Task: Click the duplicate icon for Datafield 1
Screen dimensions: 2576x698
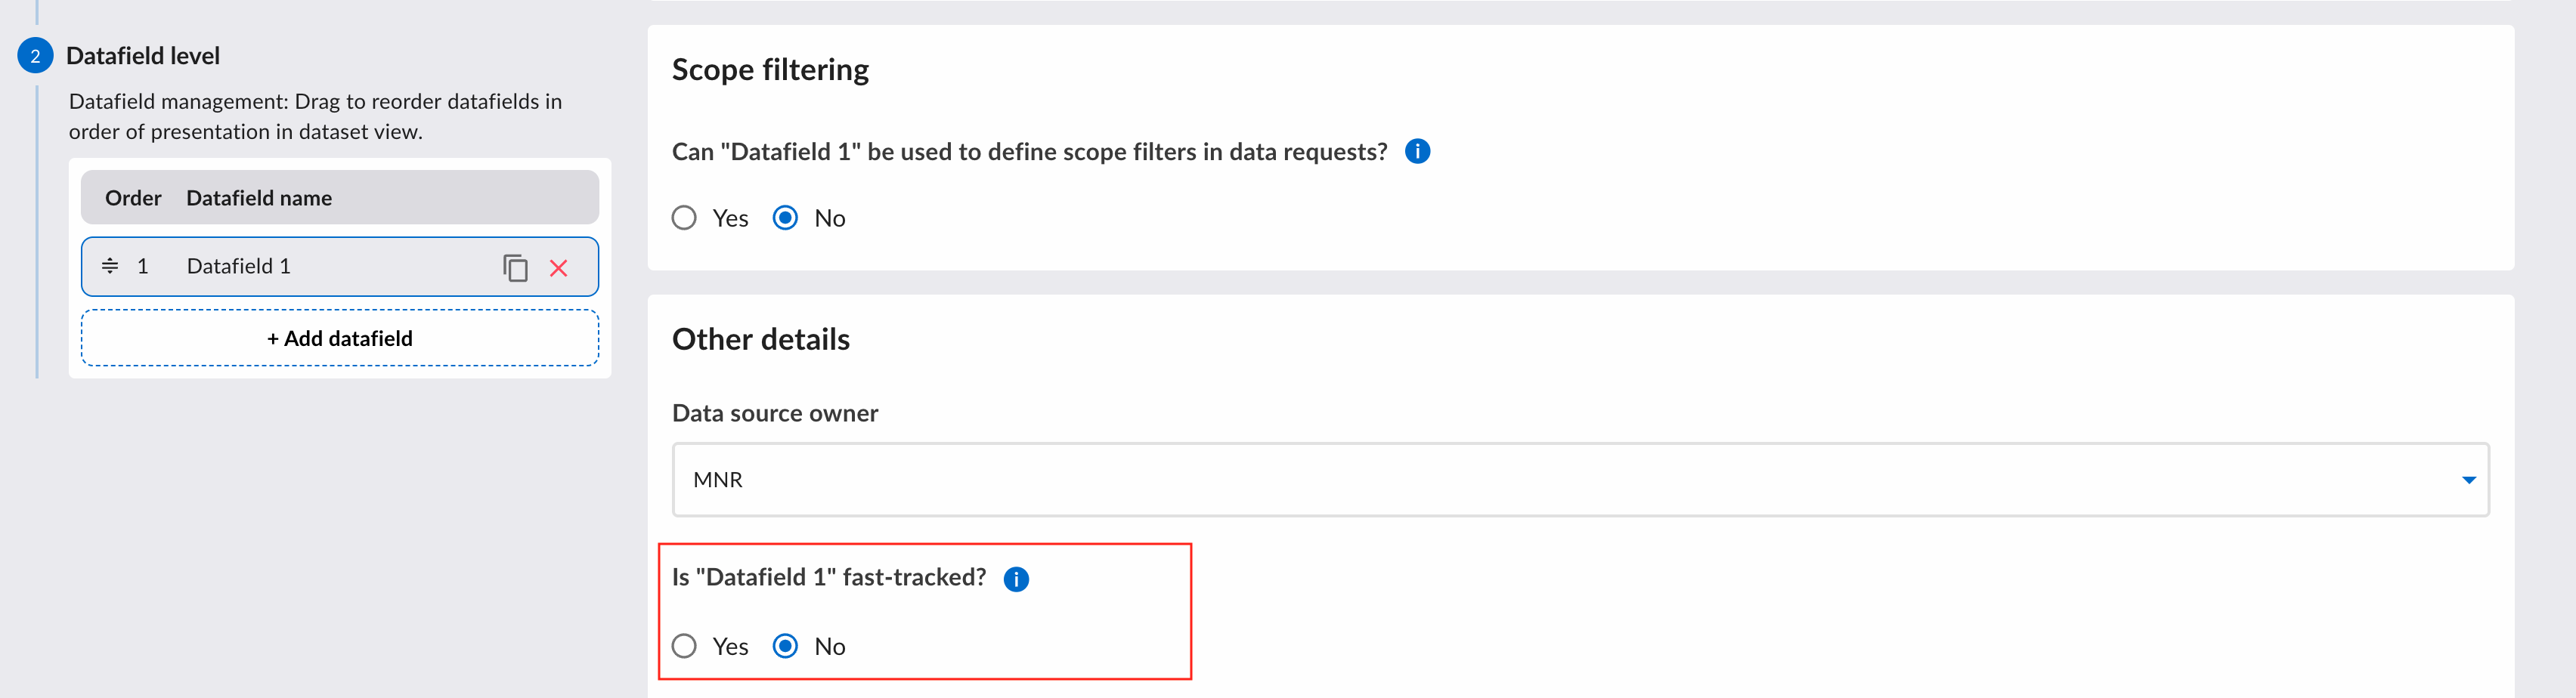Action: click(515, 267)
